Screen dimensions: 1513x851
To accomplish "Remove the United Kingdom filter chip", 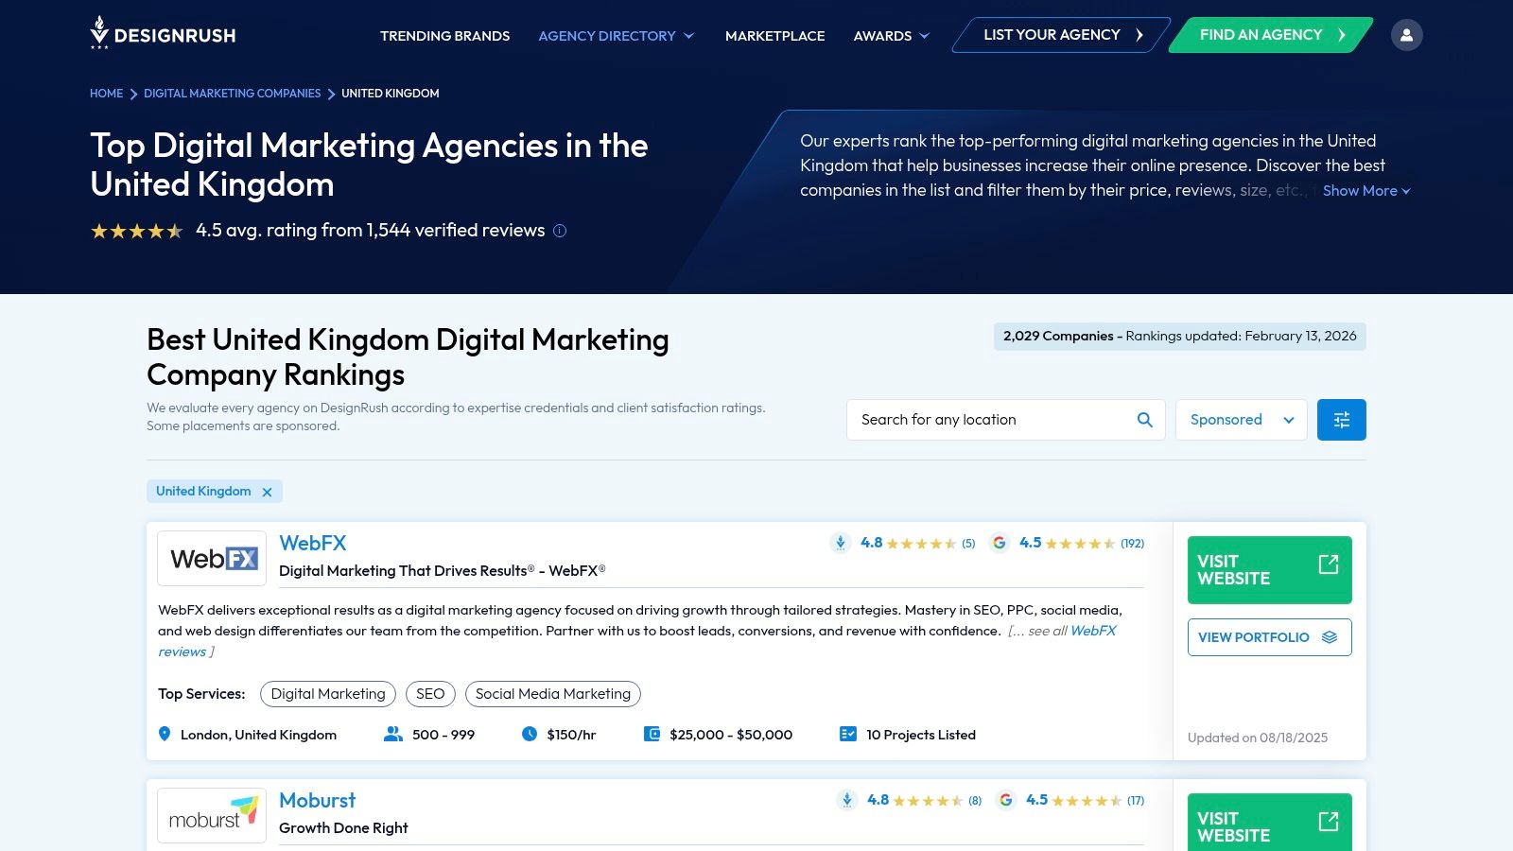I will coord(267,491).
